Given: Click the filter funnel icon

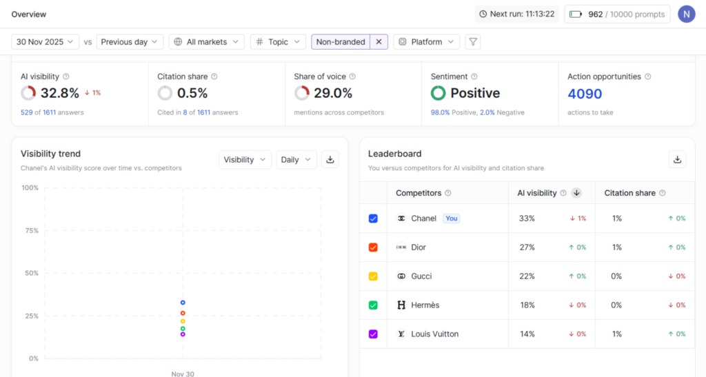Looking at the screenshot, I should 473,42.
